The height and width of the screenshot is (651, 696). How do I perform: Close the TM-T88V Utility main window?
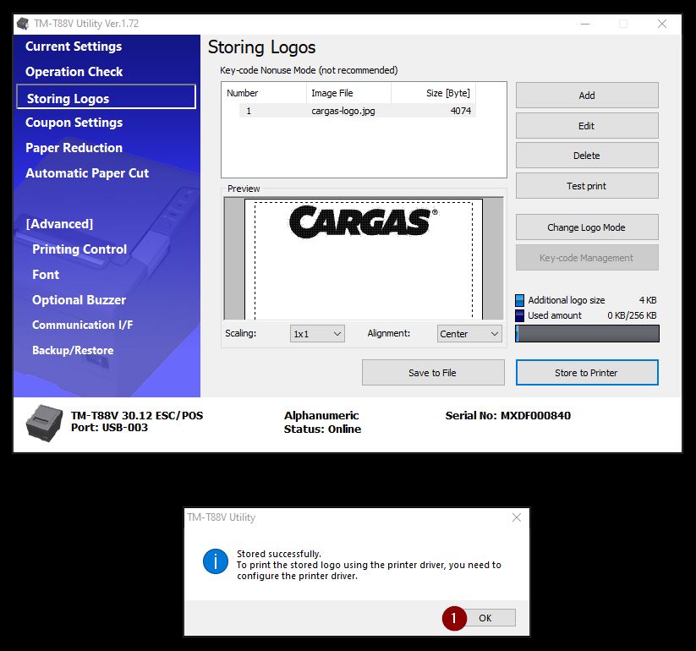click(662, 24)
